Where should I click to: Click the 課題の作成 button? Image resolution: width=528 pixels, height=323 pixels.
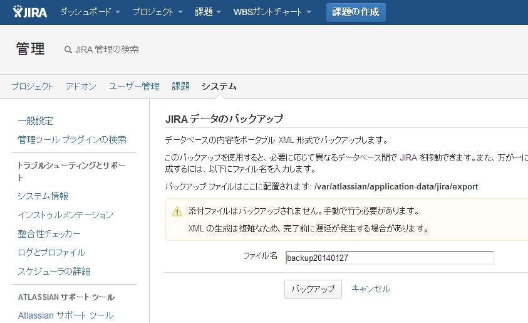[356, 12]
